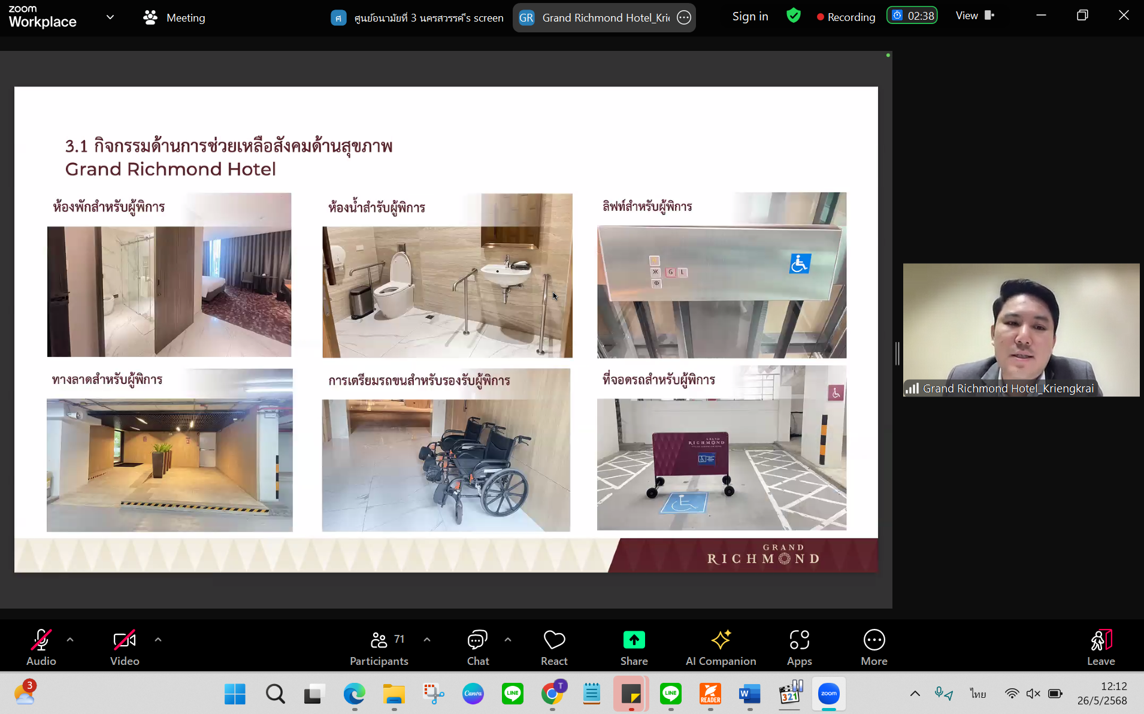Switch to ศูนย์อนามัยที่ 3 นครสวรรค์'s screen tab
This screenshot has height=714, width=1144.
click(417, 17)
